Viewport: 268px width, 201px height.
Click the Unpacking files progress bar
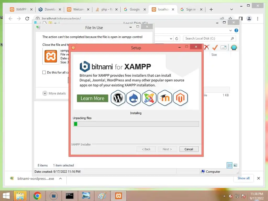(136, 124)
